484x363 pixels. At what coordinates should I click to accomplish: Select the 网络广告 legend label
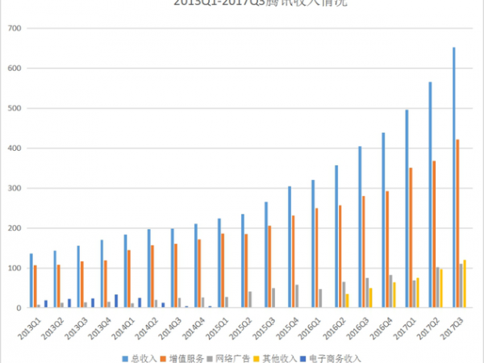[x=233, y=359]
